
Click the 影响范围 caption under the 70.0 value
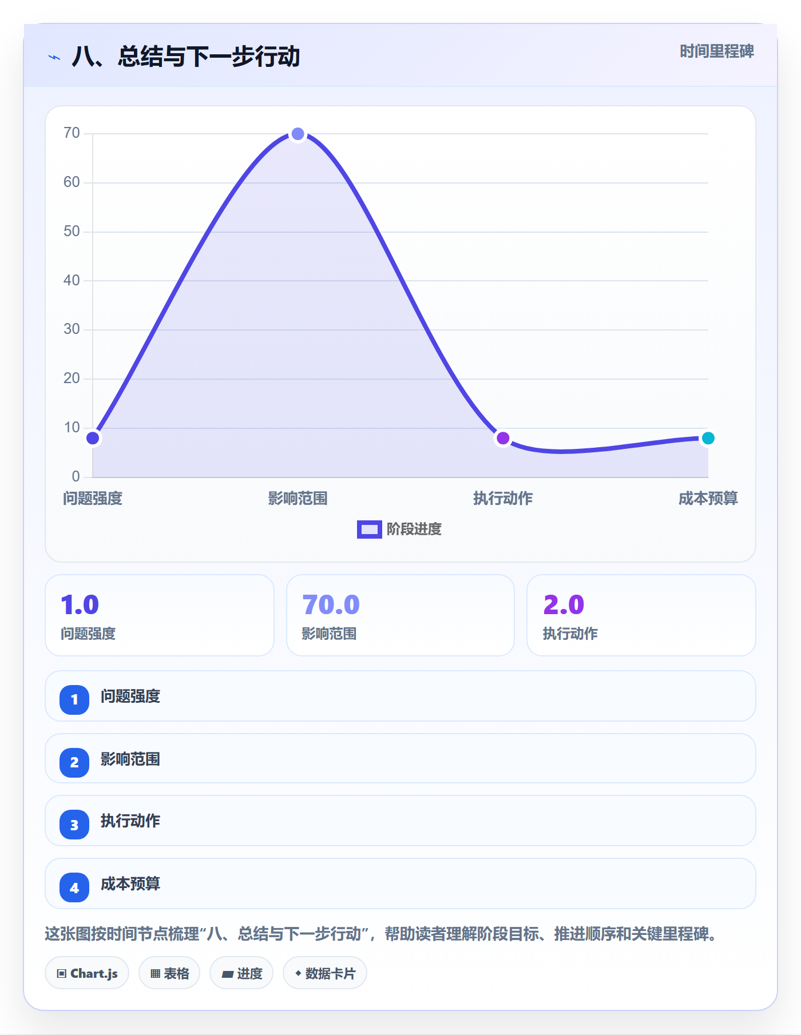click(x=329, y=634)
